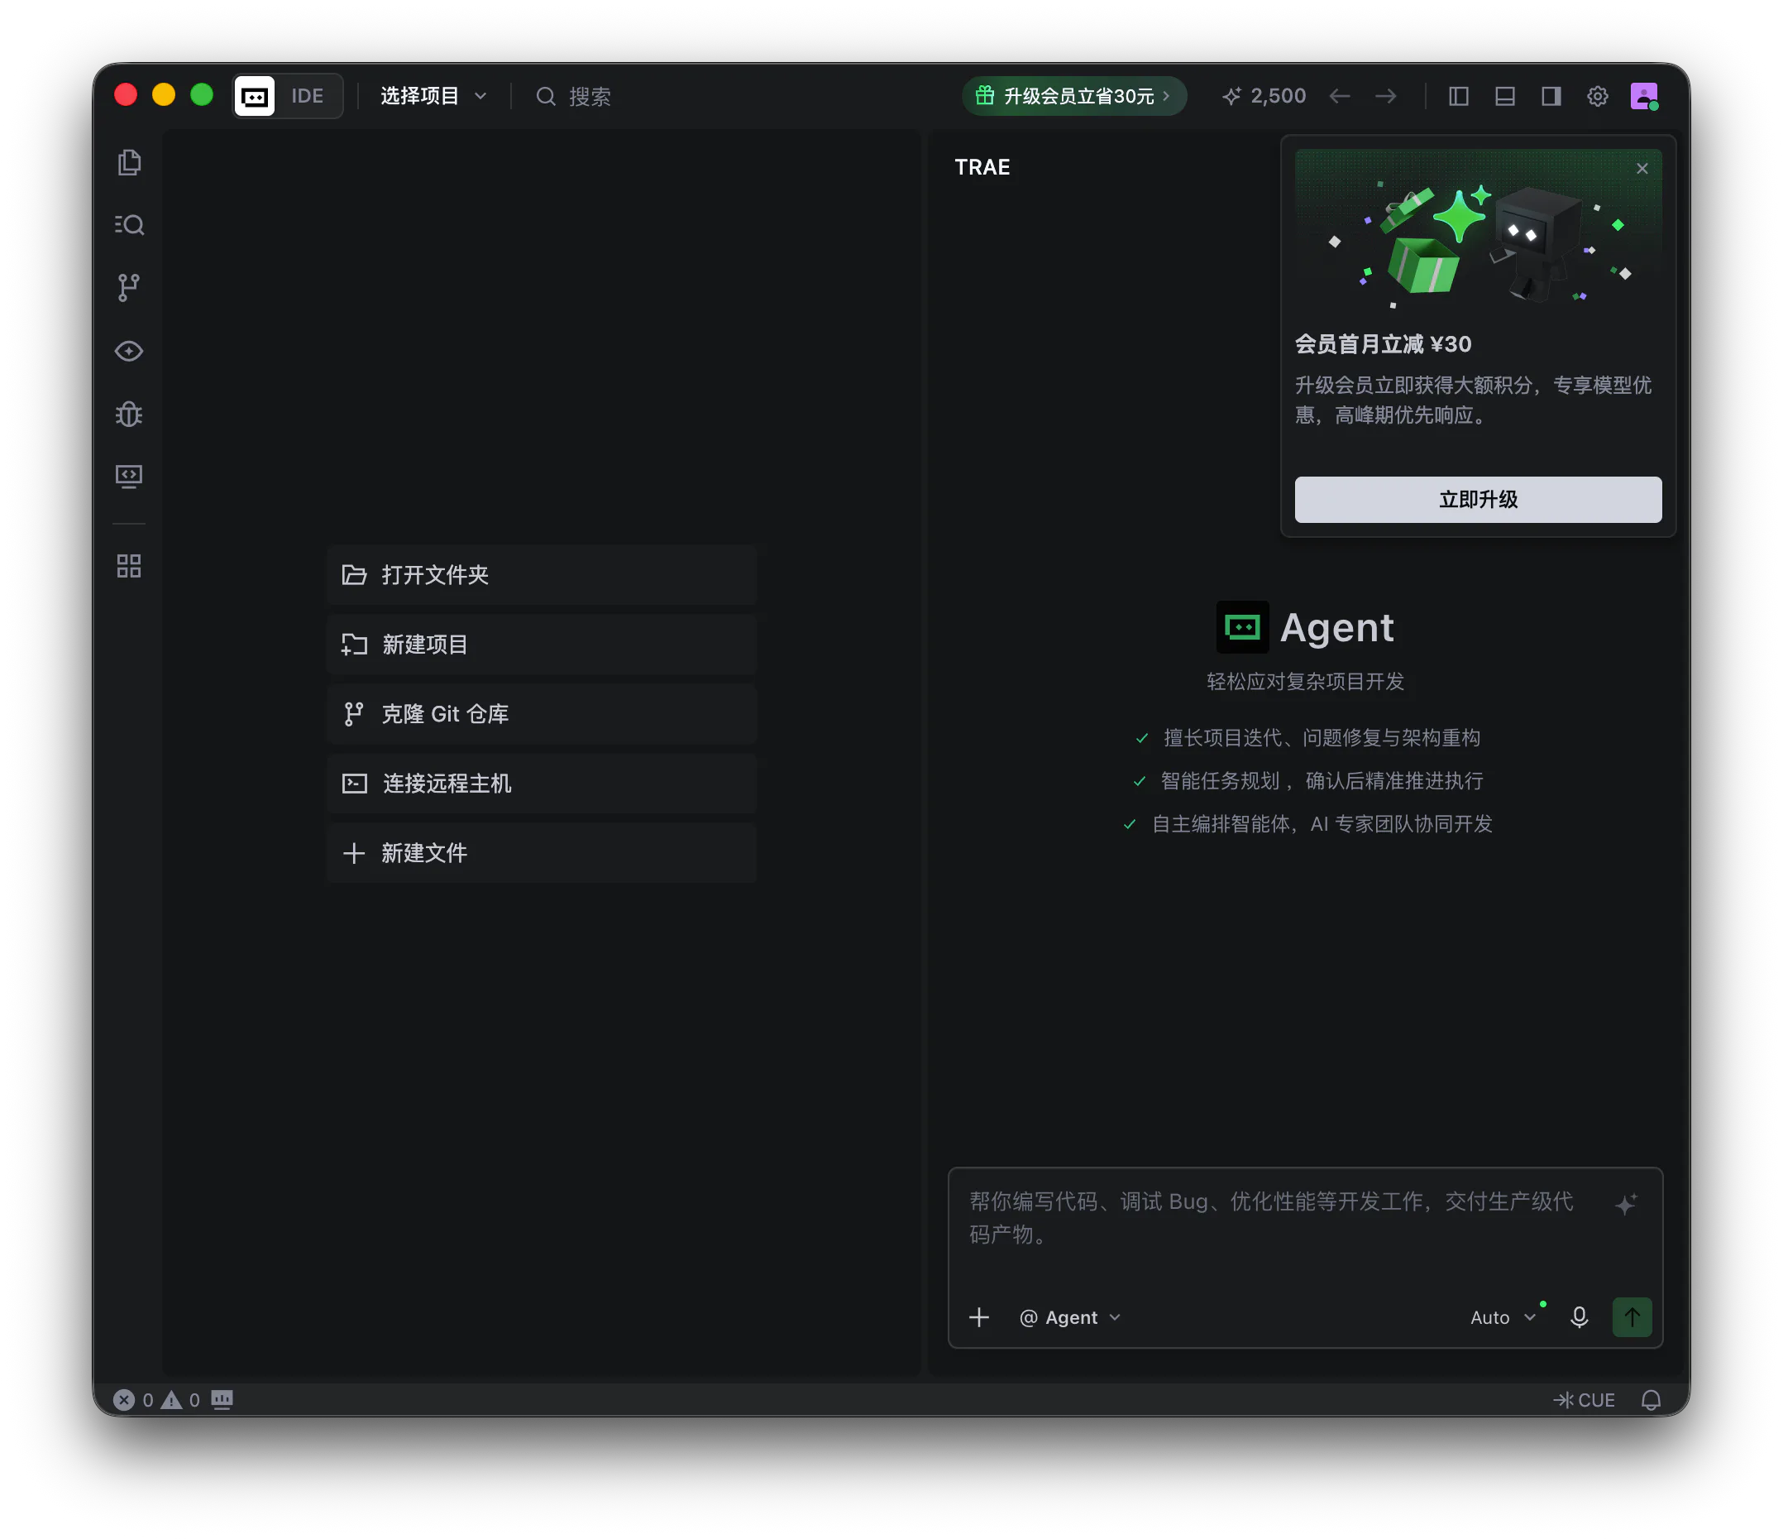Open the Explorer files icon in sidebar
The image size is (1783, 1539).
129,163
